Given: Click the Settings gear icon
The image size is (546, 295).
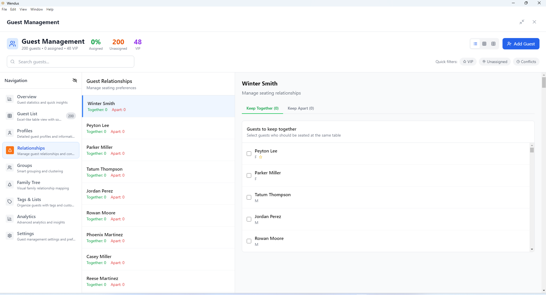Looking at the screenshot, I should point(10,236).
